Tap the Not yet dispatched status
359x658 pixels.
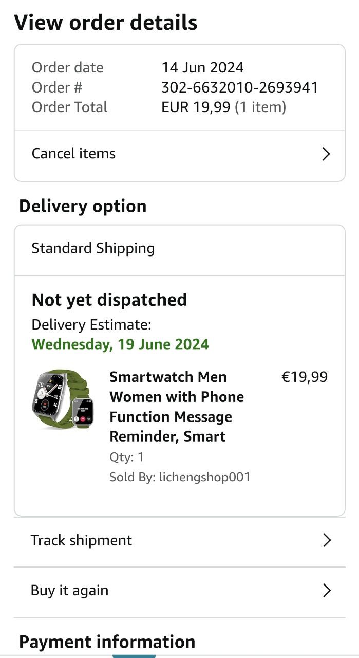tap(109, 300)
